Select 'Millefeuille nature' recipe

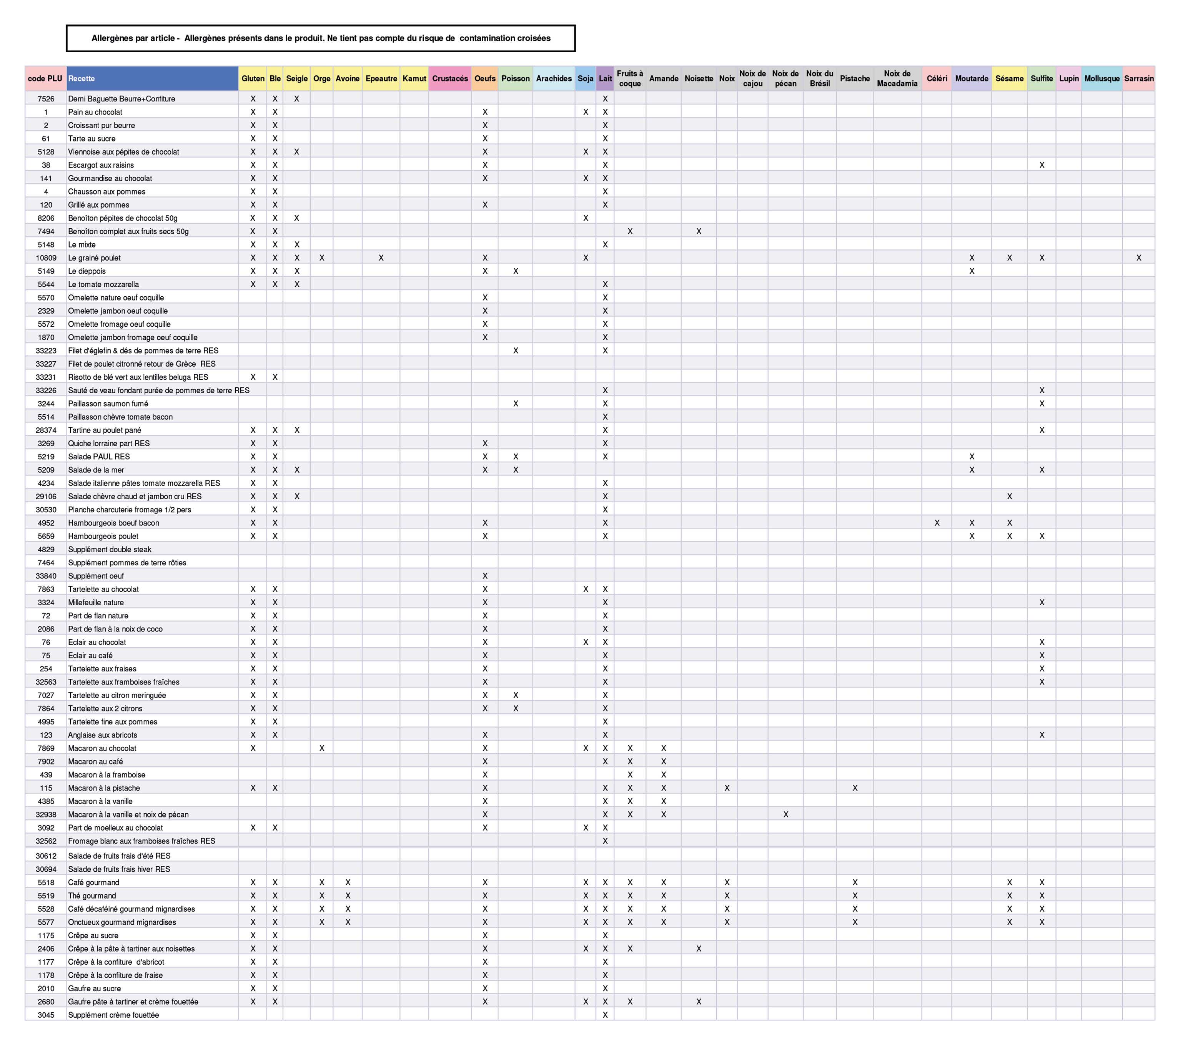pos(96,603)
